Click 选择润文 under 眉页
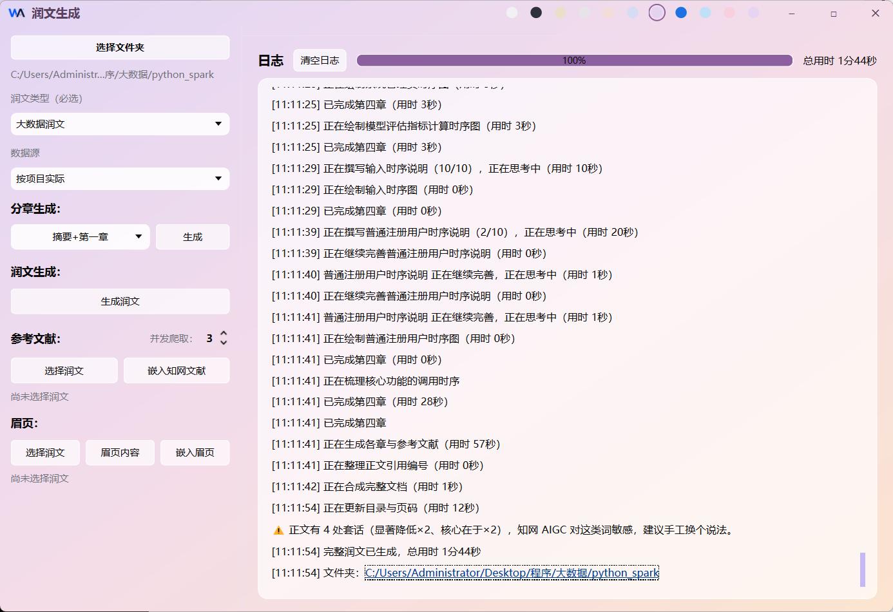Viewport: 893px width, 612px height. pyautogui.click(x=45, y=452)
